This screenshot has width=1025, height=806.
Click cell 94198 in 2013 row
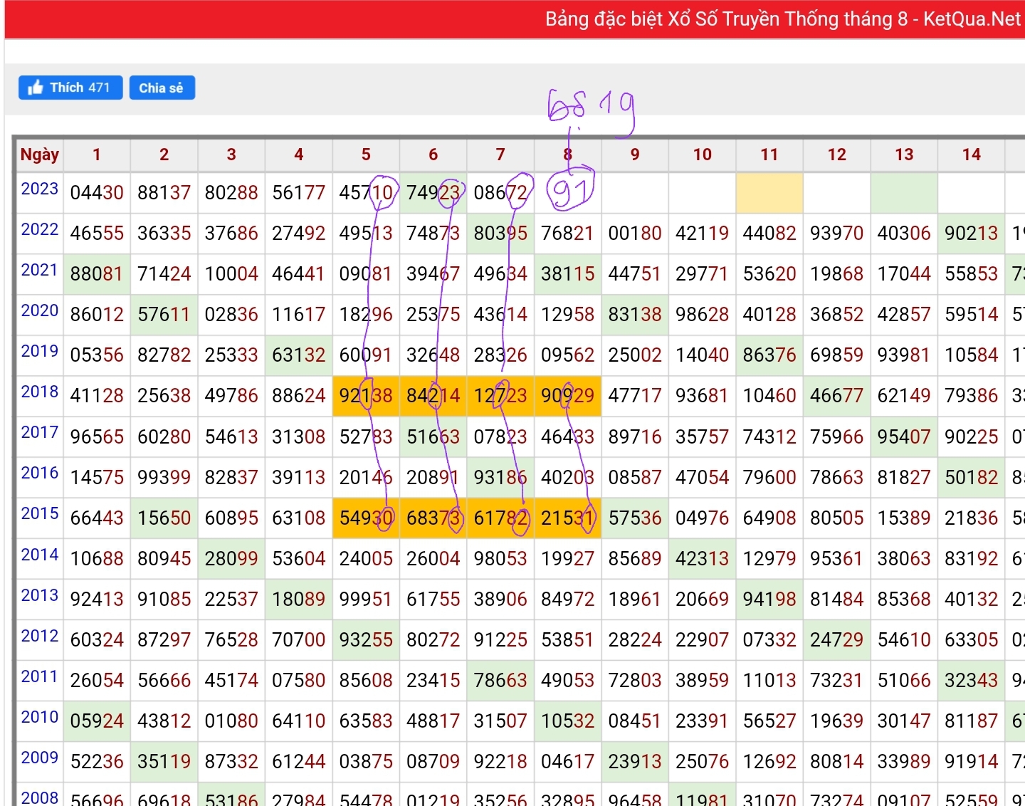[x=769, y=599]
